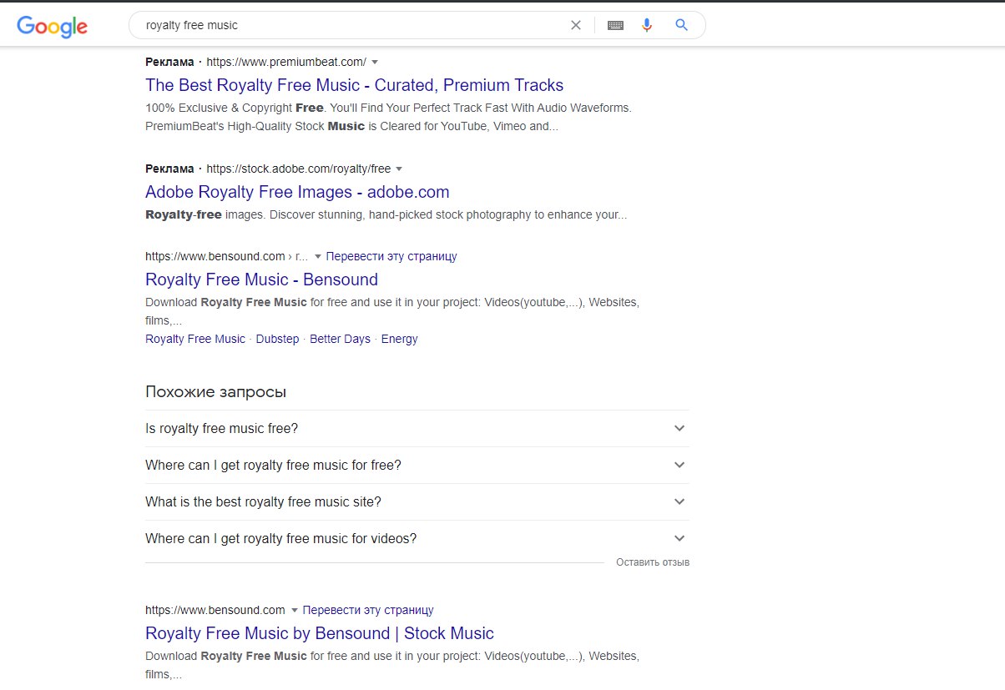This screenshot has width=1005, height=690.
Task: Open the "Better Days" sitelink
Action: click(340, 339)
